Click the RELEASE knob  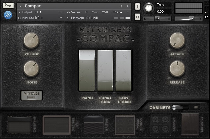[x=177, y=69]
